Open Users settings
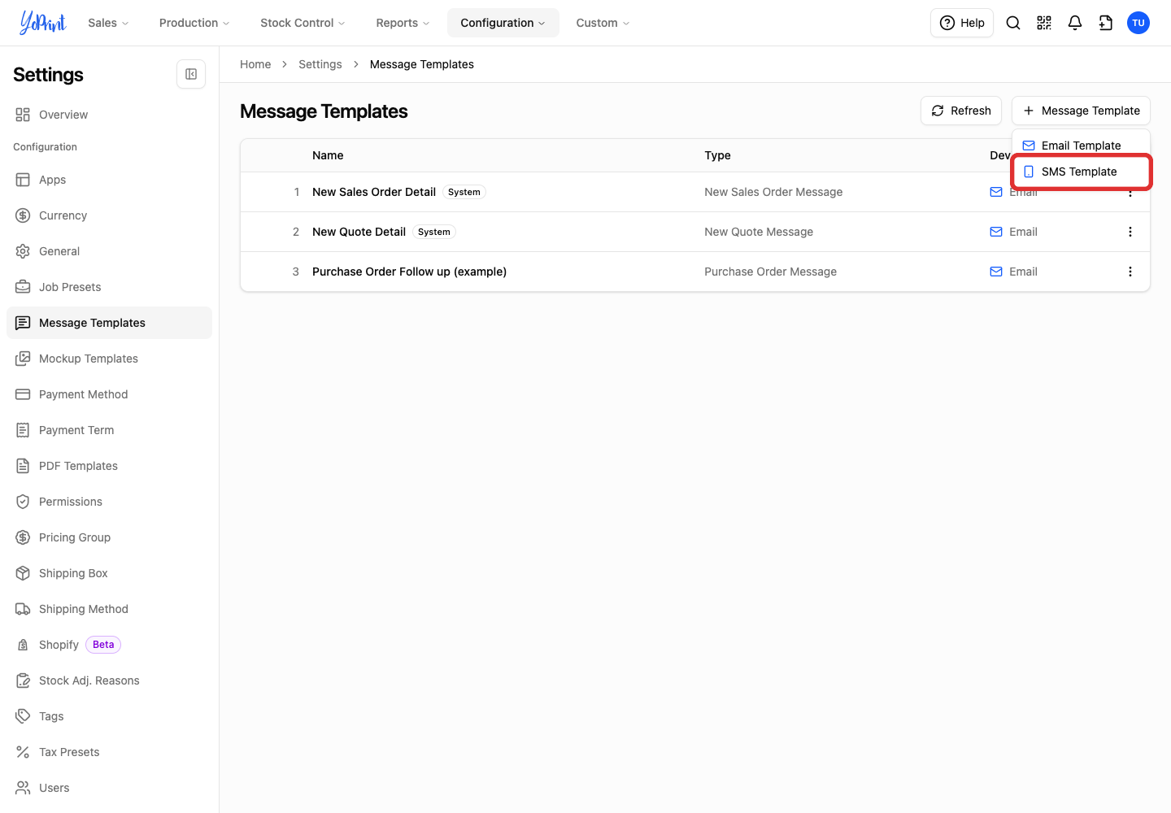Viewport: 1171px width, 813px height. [109, 788]
